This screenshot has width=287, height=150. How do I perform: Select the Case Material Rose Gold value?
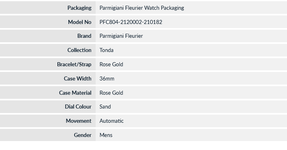[x=111, y=93]
